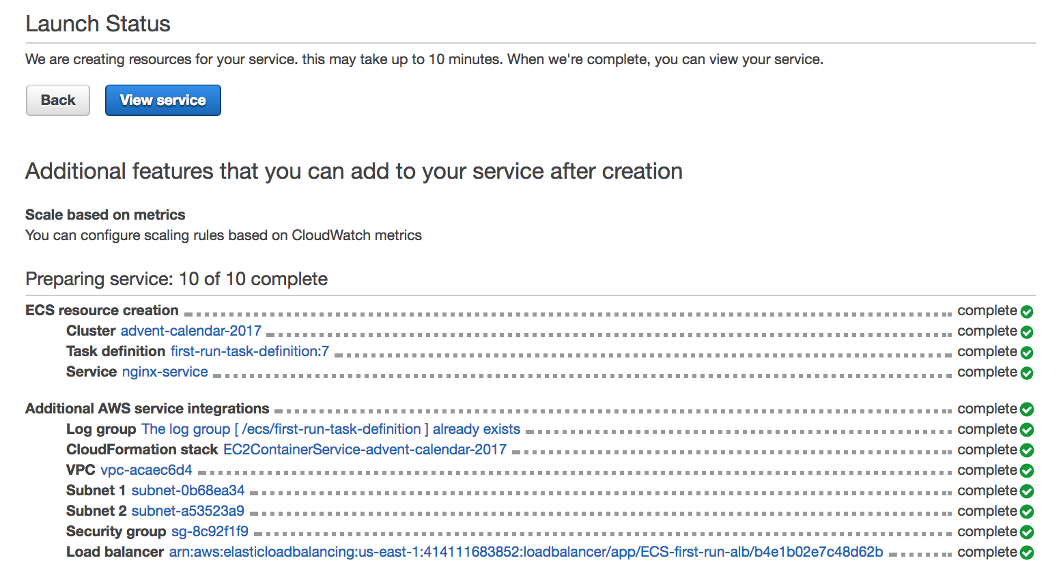Click the green check icon for ECS resource creation

click(1027, 312)
